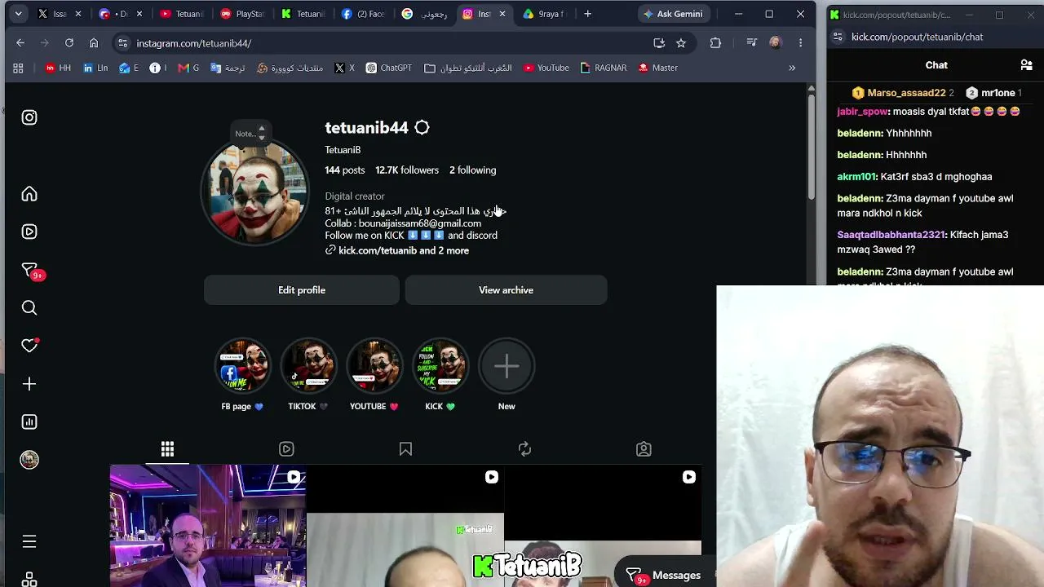Open the ChatGPT bookmark
This screenshot has height=587, width=1044.
(388, 68)
